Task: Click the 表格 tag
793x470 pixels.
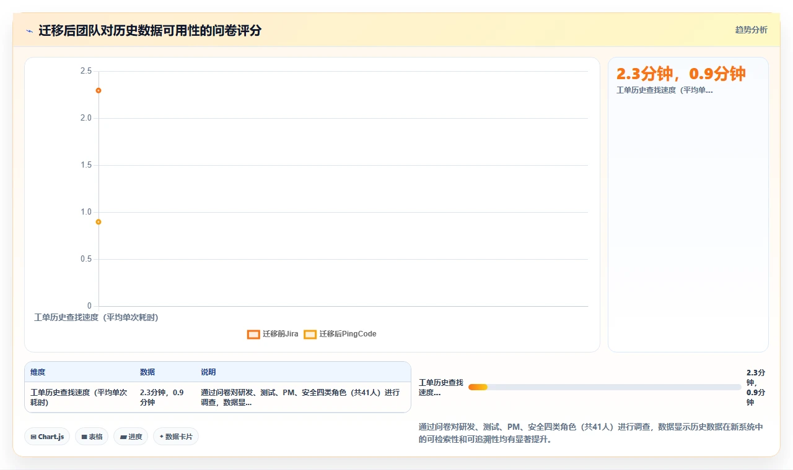Action: click(x=92, y=437)
